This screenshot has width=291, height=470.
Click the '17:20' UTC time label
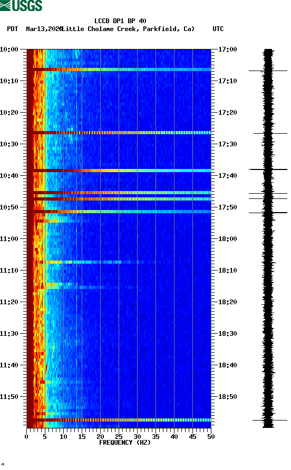coord(227,113)
